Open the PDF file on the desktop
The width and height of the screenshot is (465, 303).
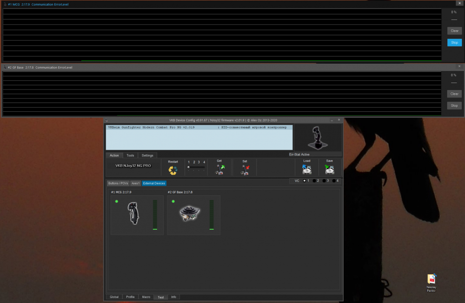[x=432, y=280]
